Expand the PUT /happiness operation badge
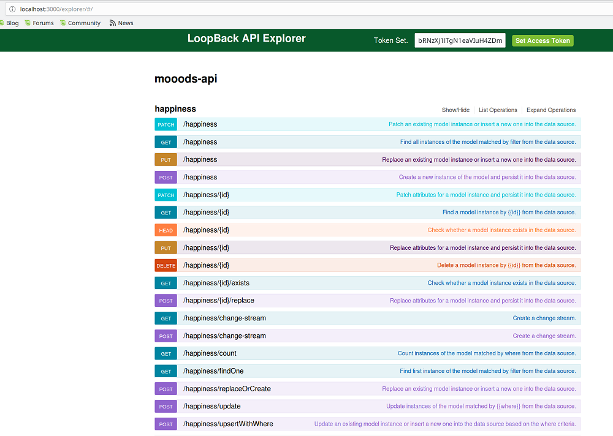 point(166,160)
